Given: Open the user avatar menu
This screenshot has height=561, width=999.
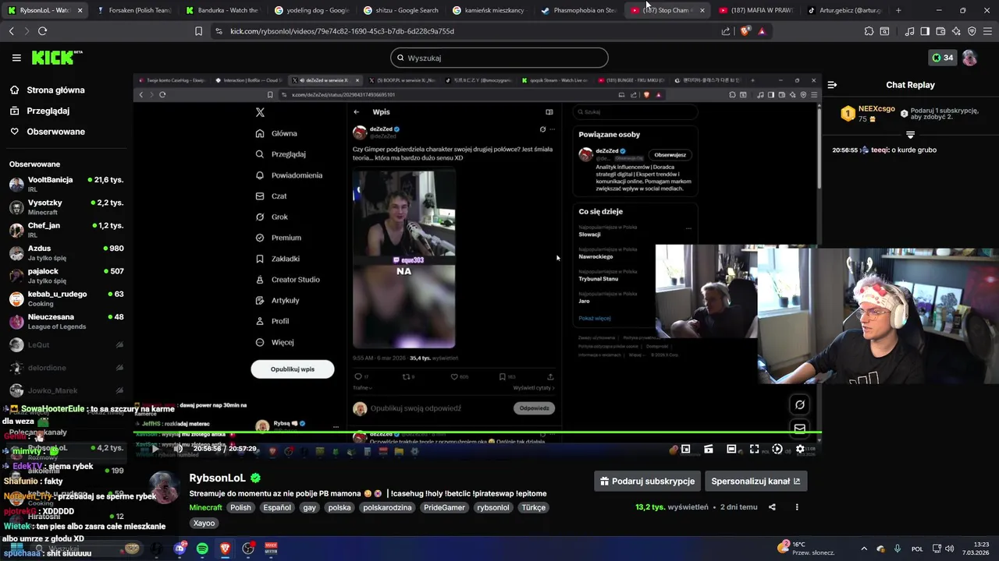Looking at the screenshot, I should pos(969,58).
